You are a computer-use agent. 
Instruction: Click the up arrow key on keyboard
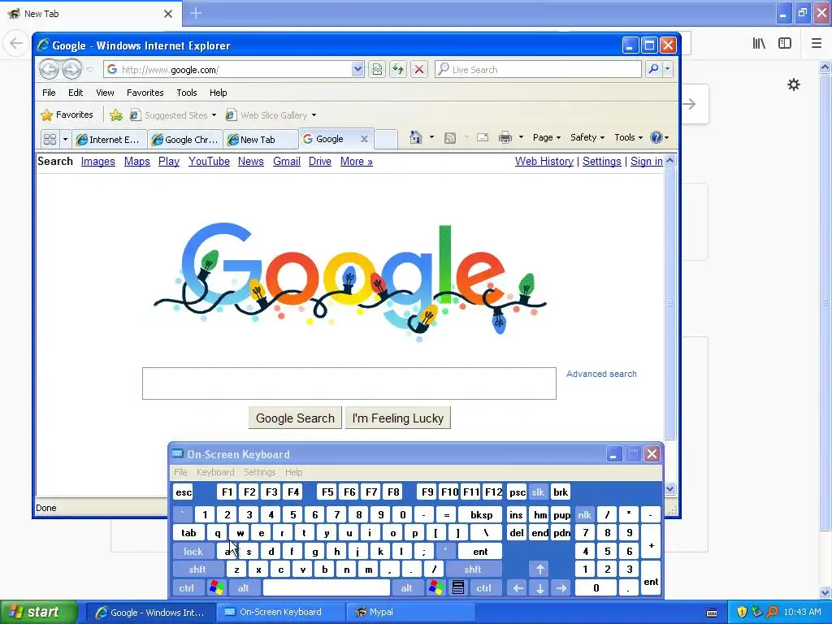[x=539, y=570]
